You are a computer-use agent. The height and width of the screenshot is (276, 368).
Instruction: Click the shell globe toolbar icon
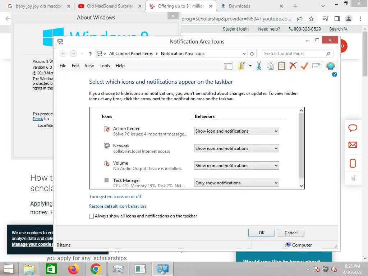(x=331, y=66)
